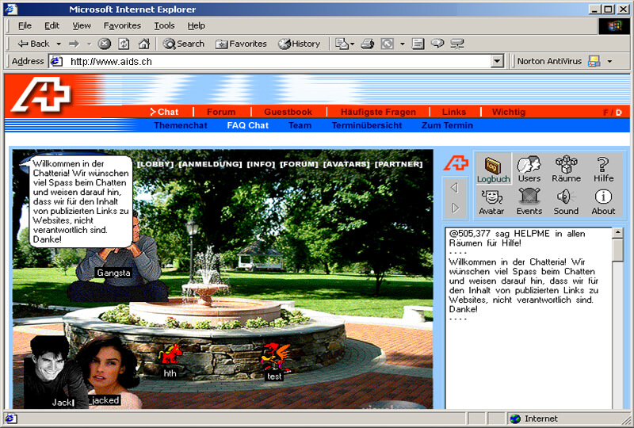Click the Norton AntiVirus icon
Screen dimensions: 634x428
[x=594, y=62]
